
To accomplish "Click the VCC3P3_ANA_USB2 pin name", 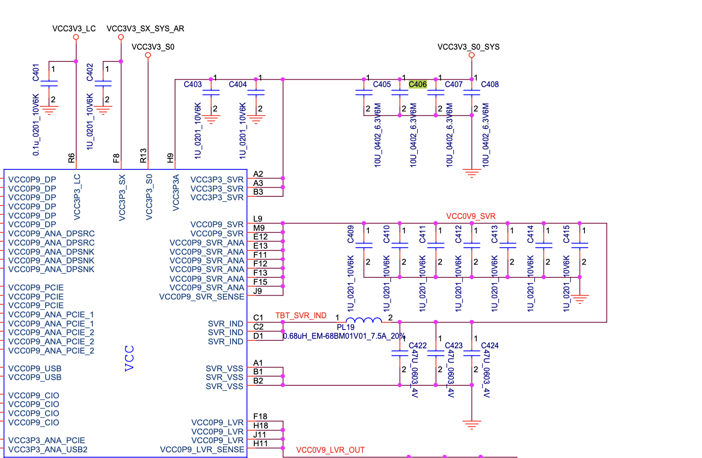I will pos(48,450).
